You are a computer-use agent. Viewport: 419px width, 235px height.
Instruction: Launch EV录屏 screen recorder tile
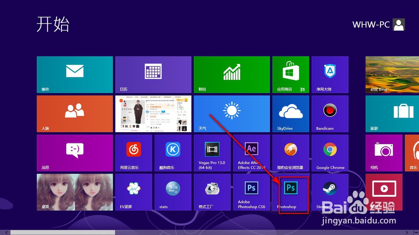[134, 192]
